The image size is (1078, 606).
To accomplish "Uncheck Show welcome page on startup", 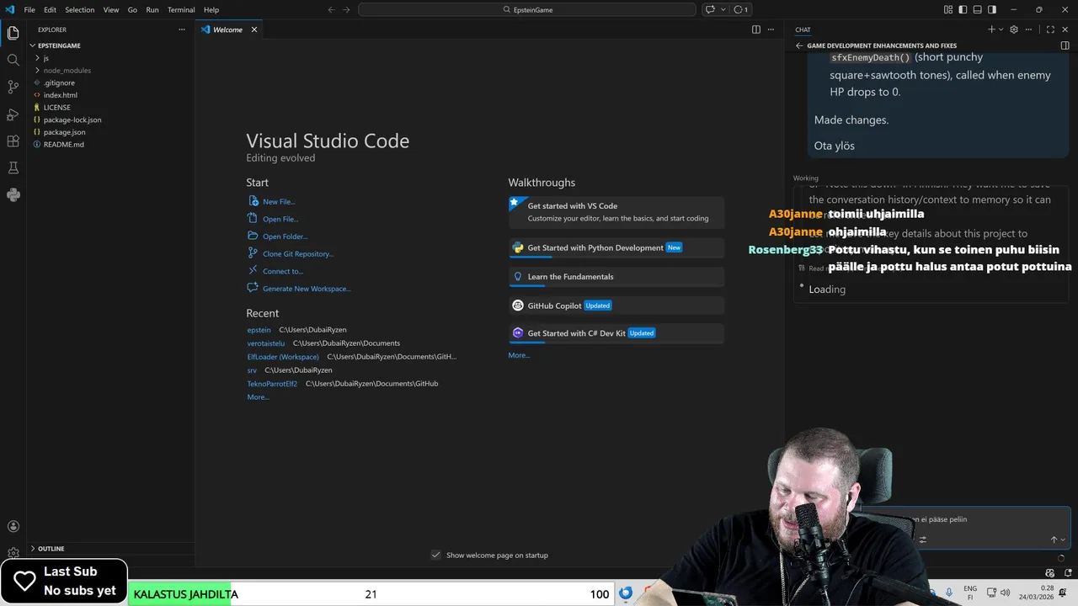I will (x=435, y=555).
